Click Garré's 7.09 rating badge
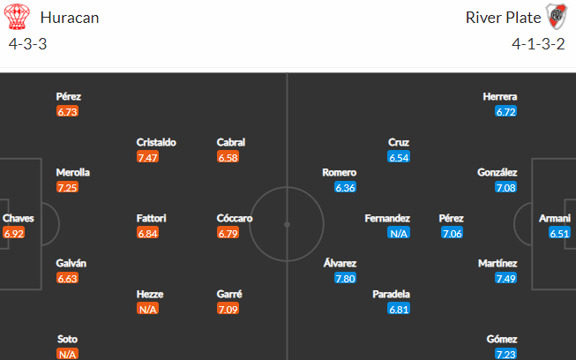The image size is (576, 360). (228, 309)
